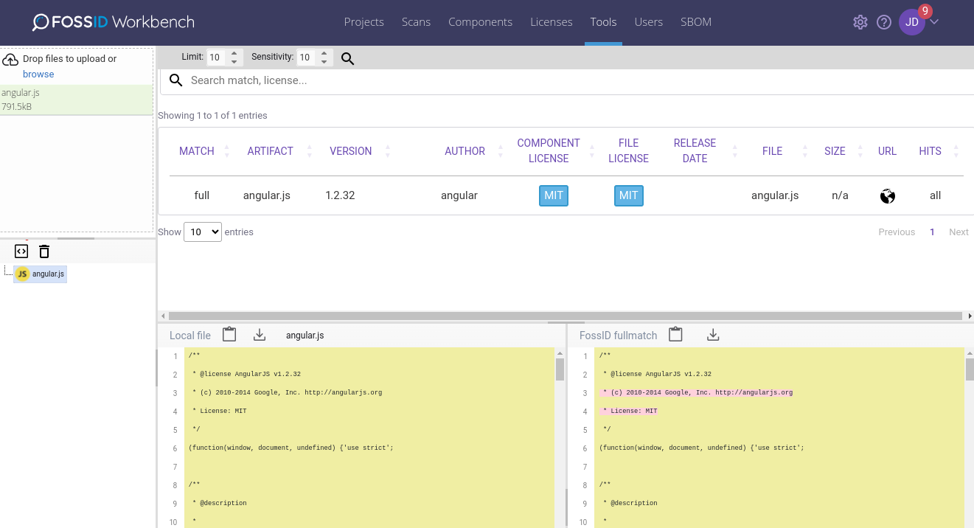Click highlighted 'License: MIT' line in fullmatch

tap(628, 411)
